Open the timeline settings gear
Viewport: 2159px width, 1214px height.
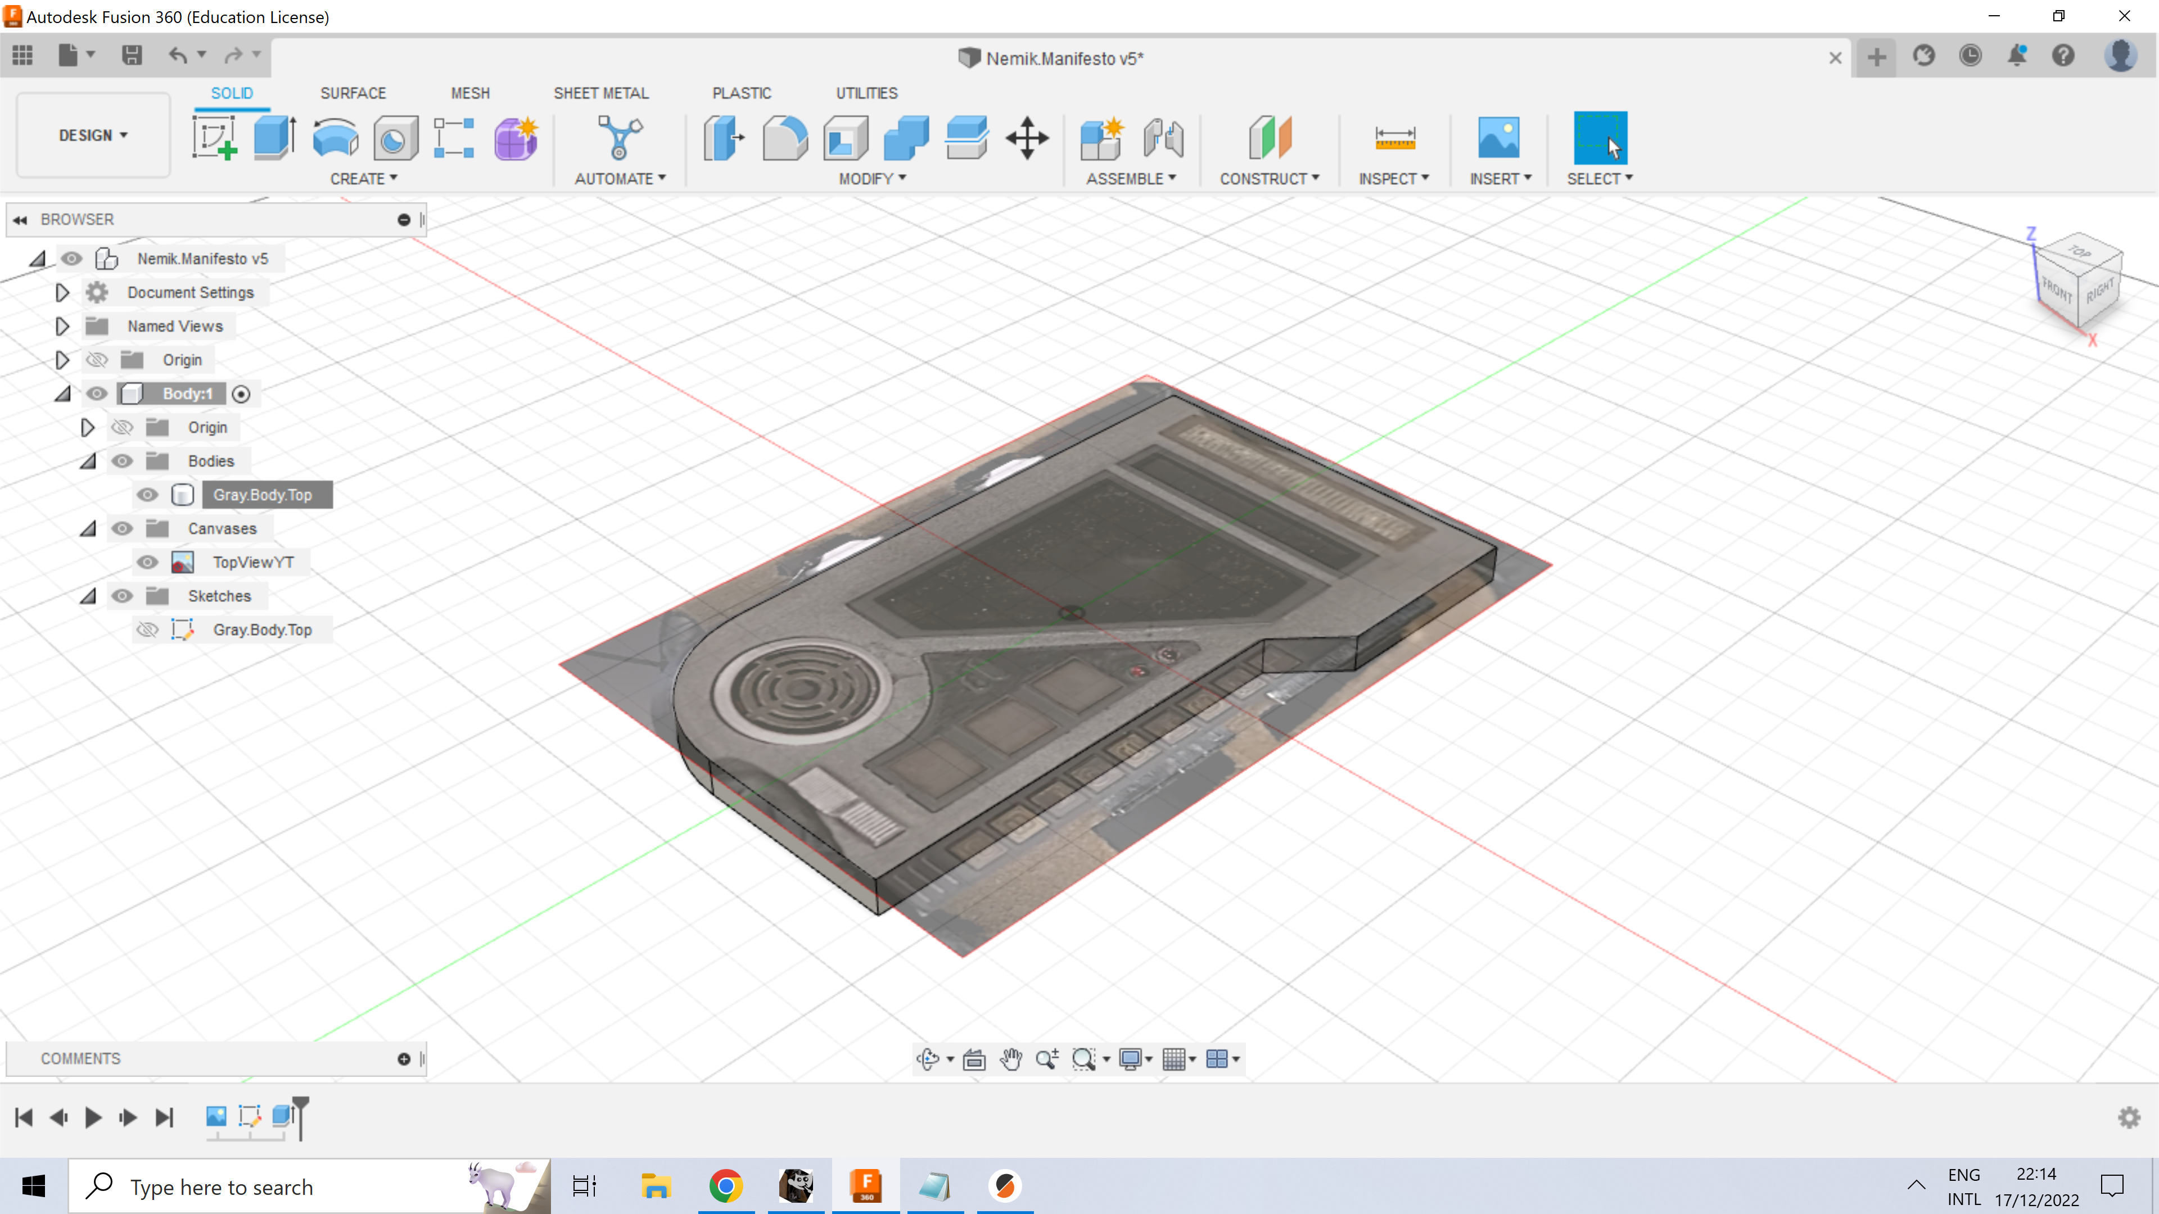tap(2130, 1117)
